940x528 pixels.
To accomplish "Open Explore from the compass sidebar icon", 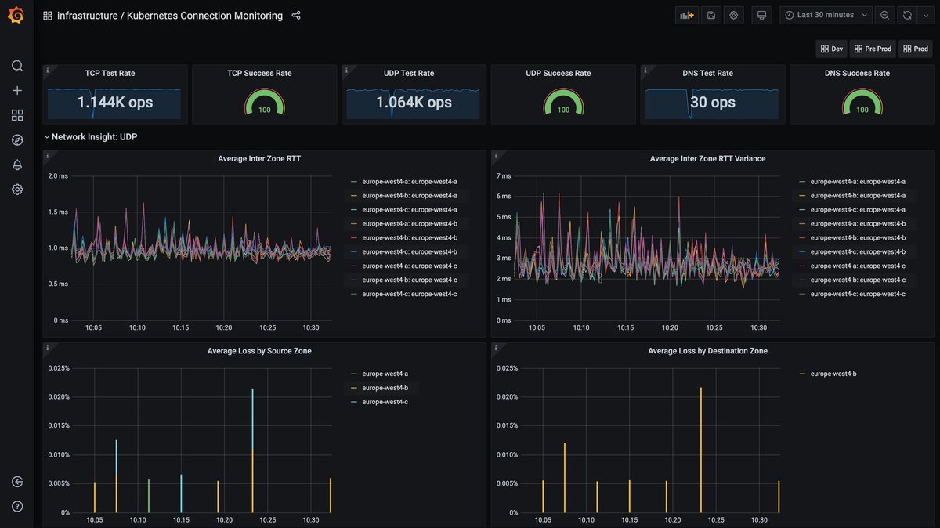I will [x=16, y=139].
